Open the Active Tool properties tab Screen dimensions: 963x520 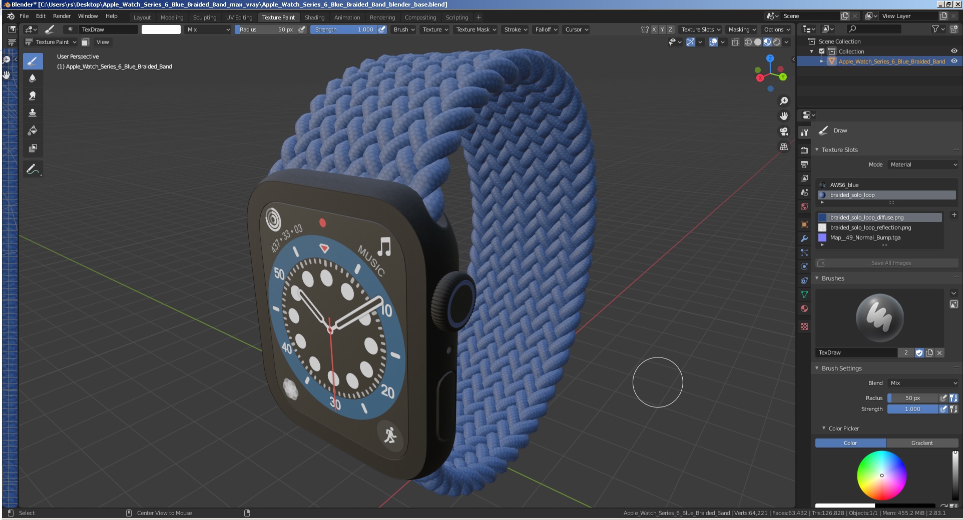coord(804,132)
